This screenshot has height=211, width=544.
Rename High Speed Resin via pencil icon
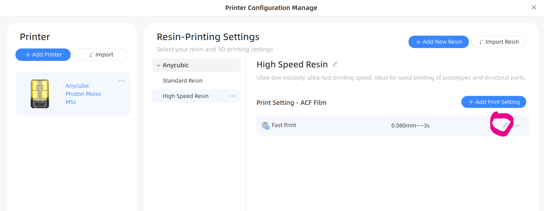click(x=335, y=64)
